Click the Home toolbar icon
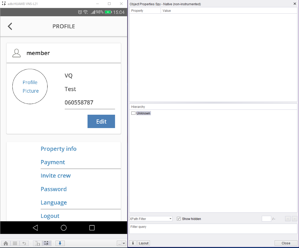The height and width of the screenshot is (248, 299). pyautogui.click(x=6, y=243)
